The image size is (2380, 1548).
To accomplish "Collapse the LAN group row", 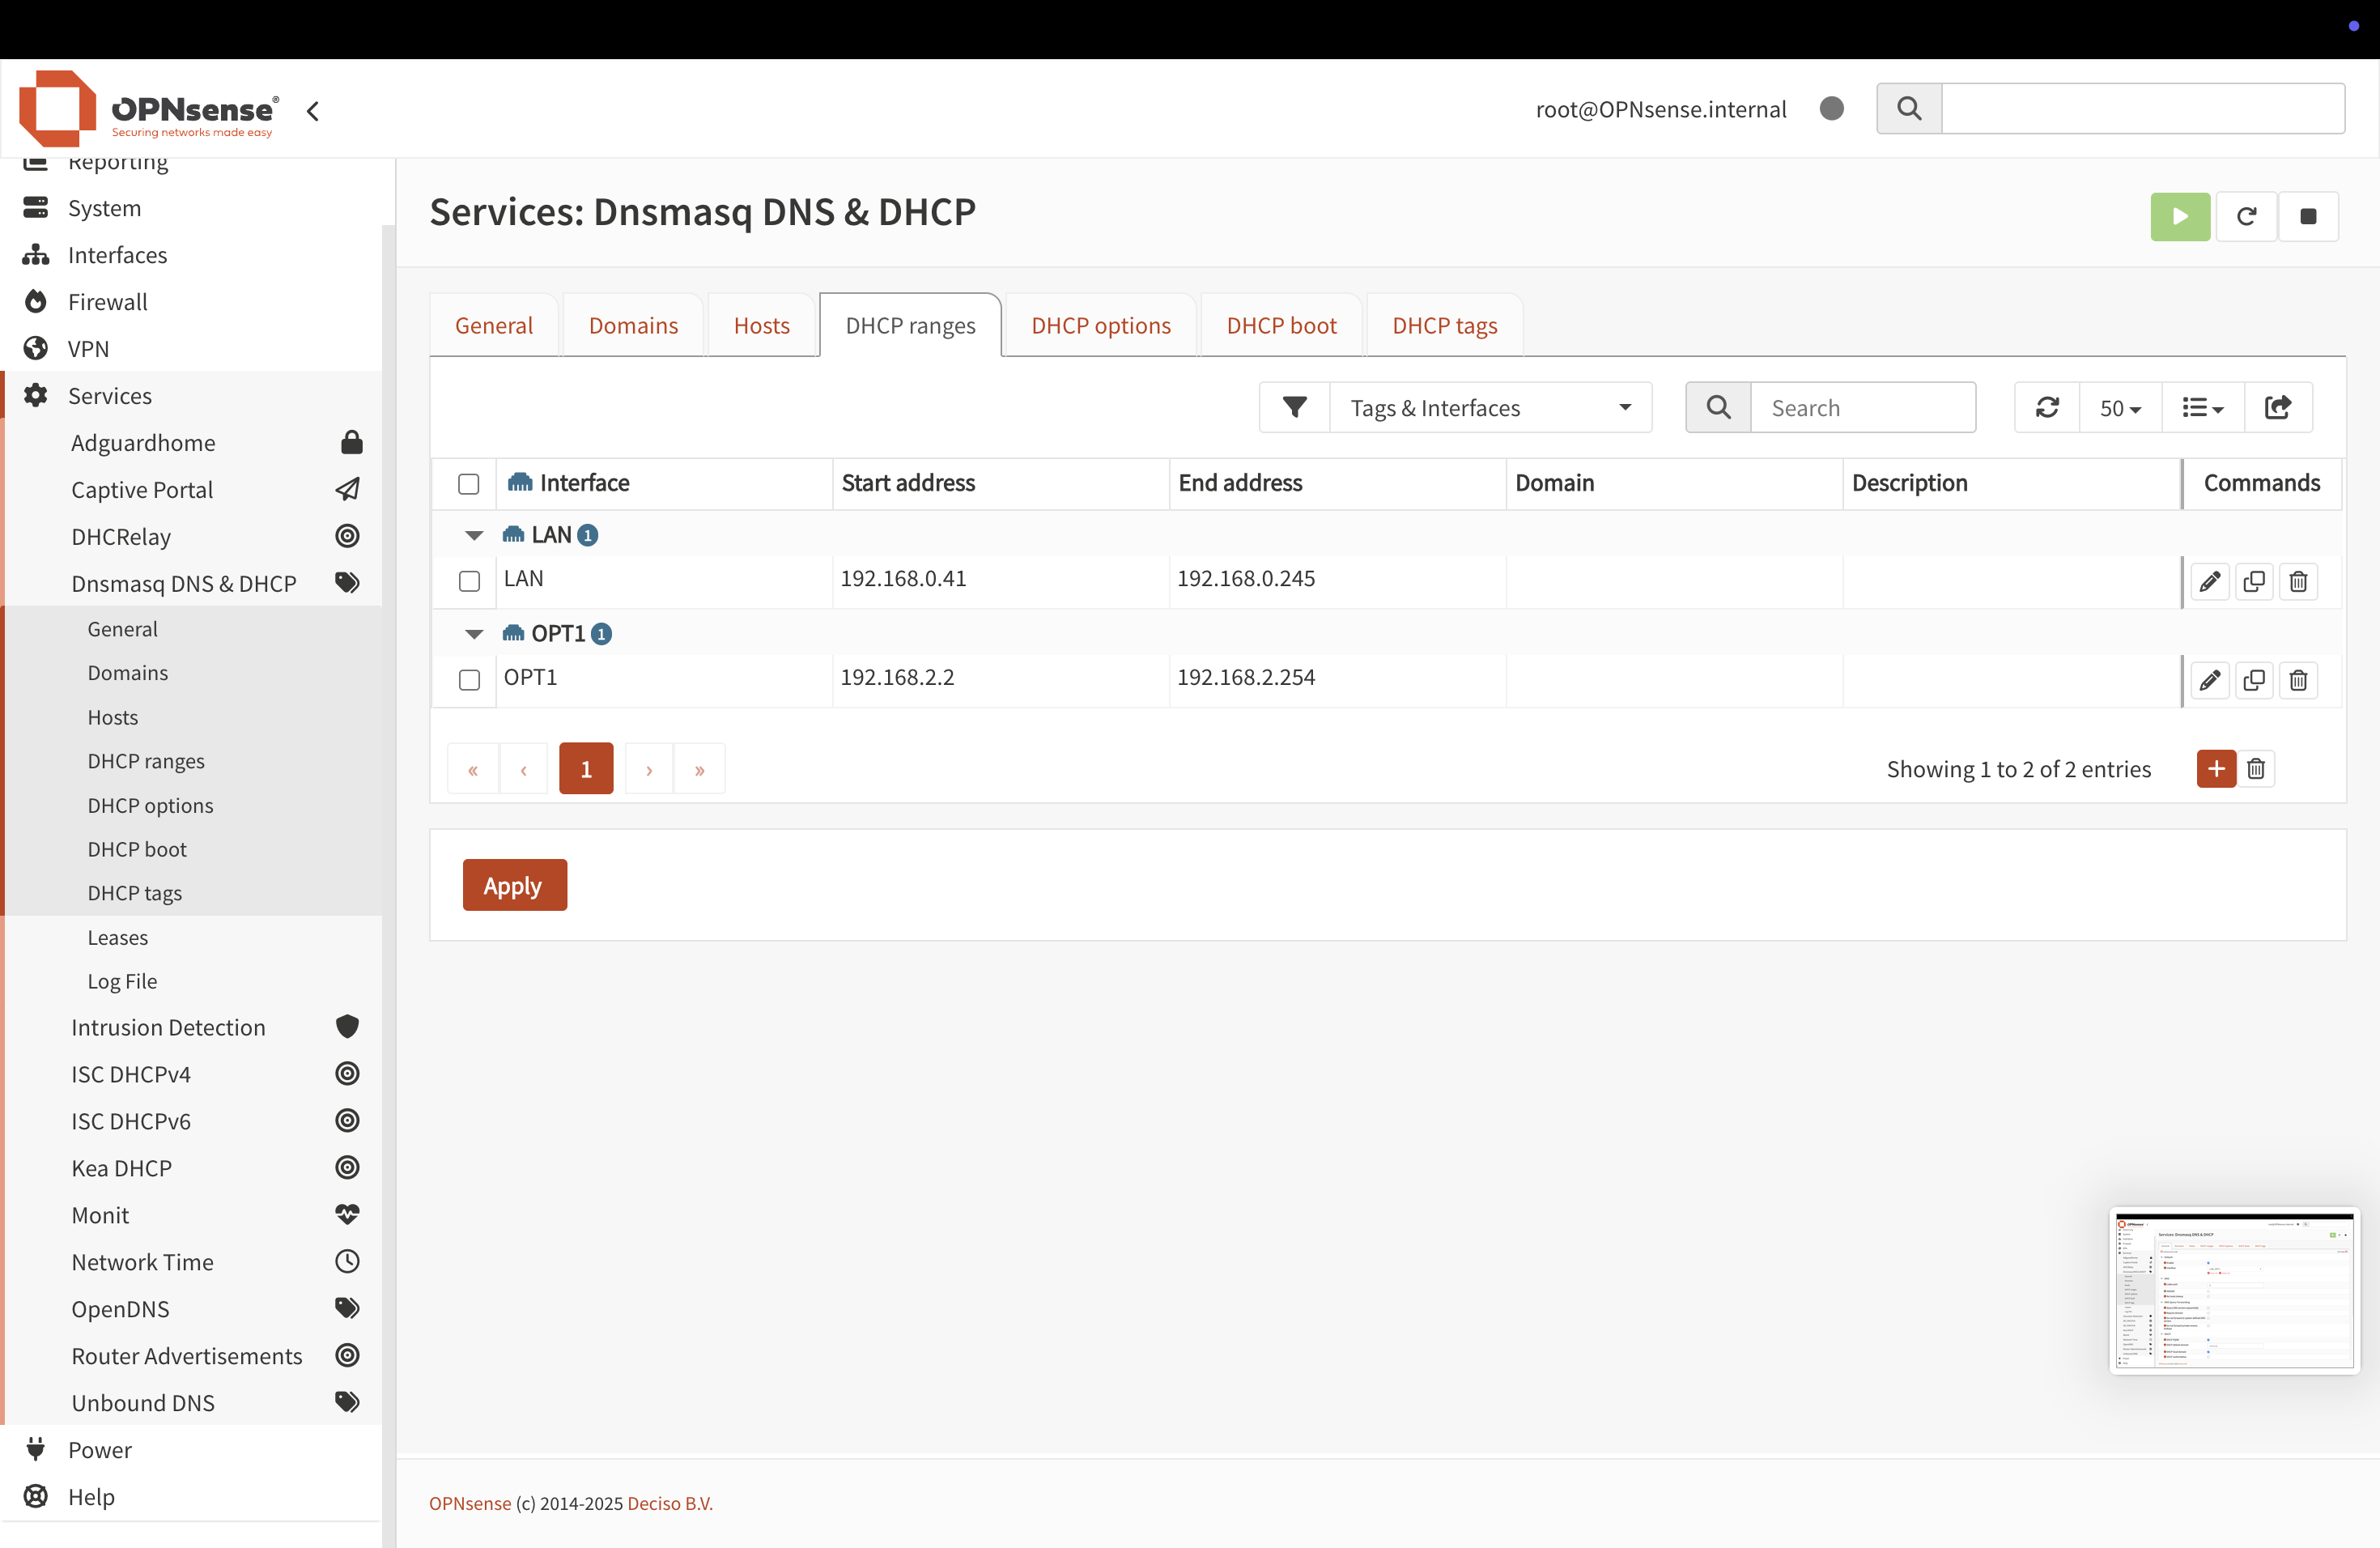I will tap(474, 535).
